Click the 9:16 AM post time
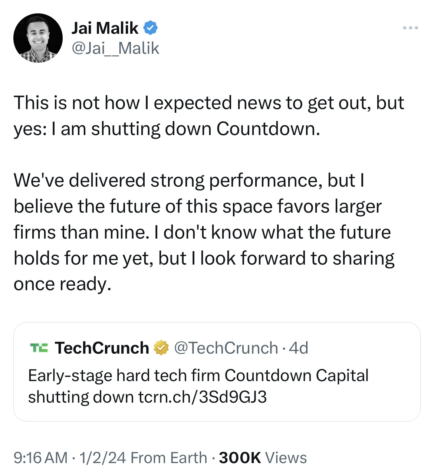Screen dimensions: 434x472 pos(40,458)
